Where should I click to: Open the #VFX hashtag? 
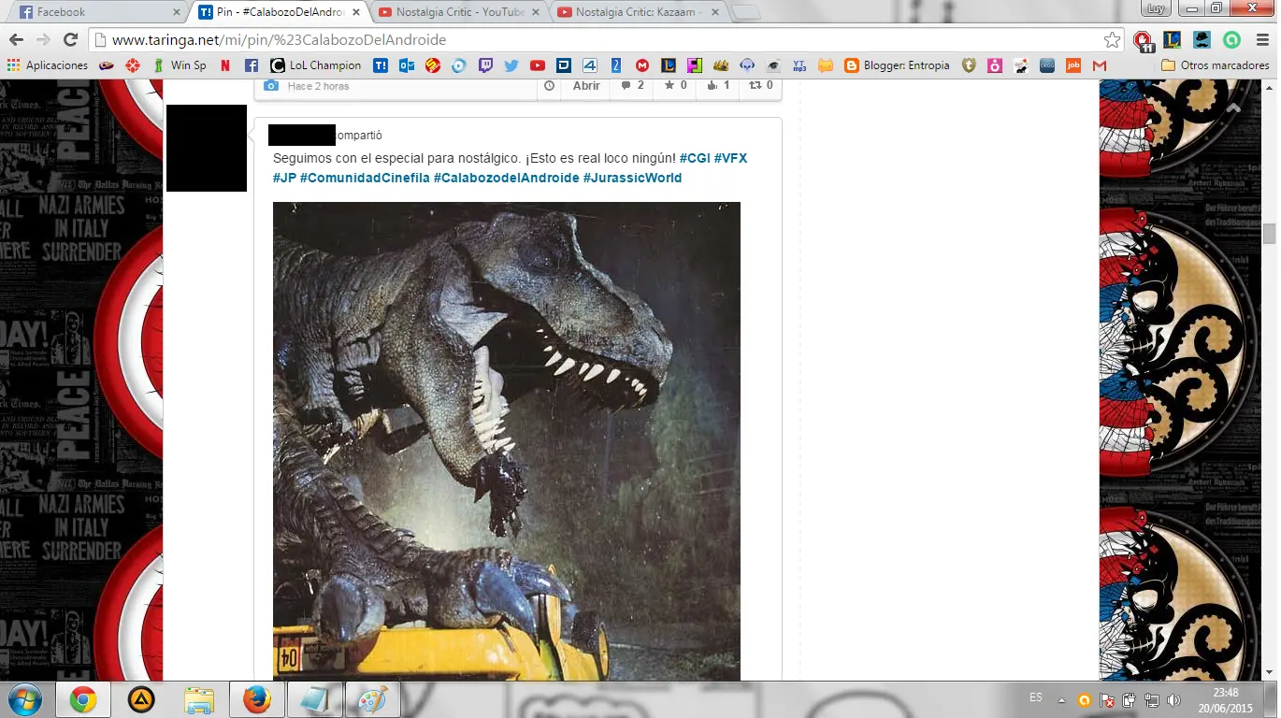coord(730,158)
